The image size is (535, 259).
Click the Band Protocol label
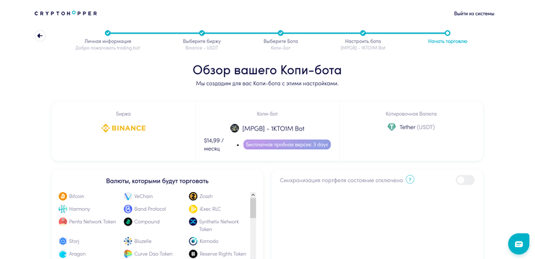click(150, 209)
